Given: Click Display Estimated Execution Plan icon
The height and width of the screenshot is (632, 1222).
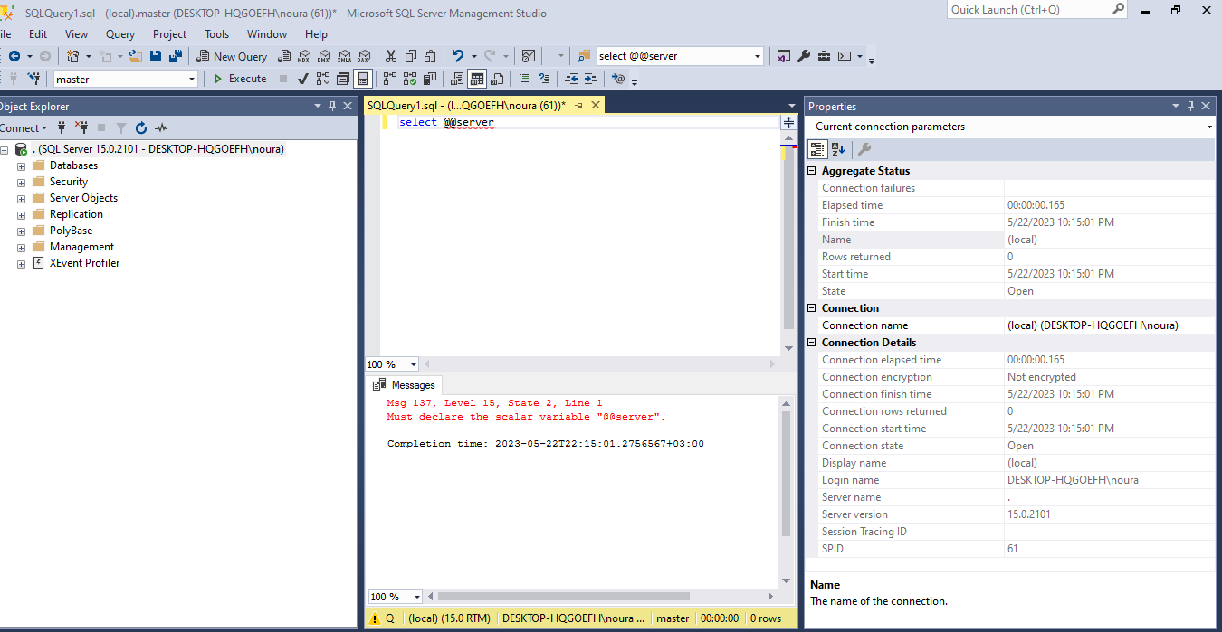Looking at the screenshot, I should [323, 79].
